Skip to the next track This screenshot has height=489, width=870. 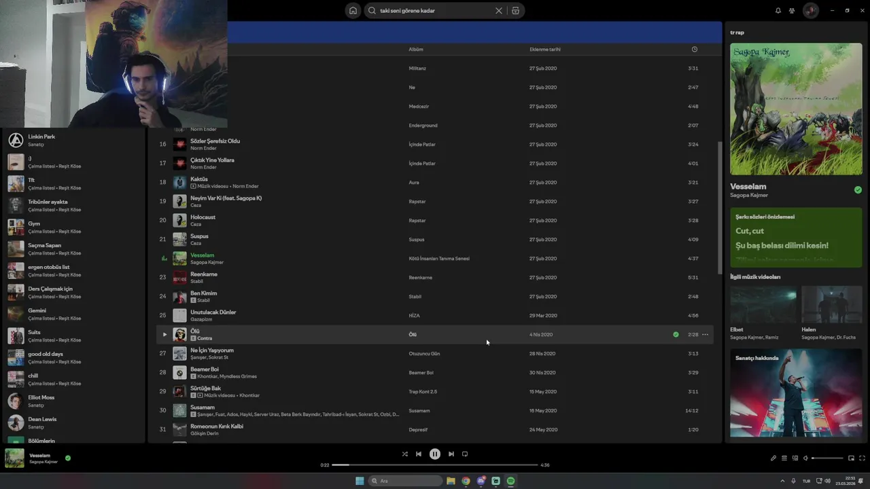[x=451, y=454]
